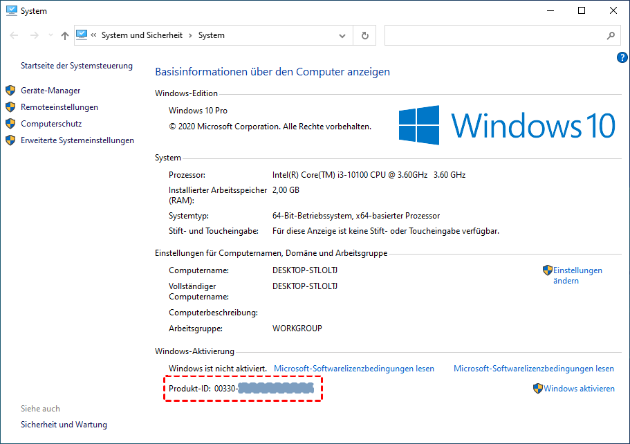
Task: Open Remoteeinstellungen
Action: pos(59,107)
